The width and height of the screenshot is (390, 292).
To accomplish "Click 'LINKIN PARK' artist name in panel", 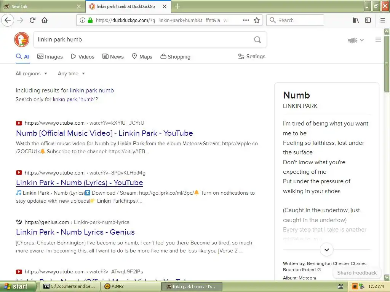I will [300, 106].
